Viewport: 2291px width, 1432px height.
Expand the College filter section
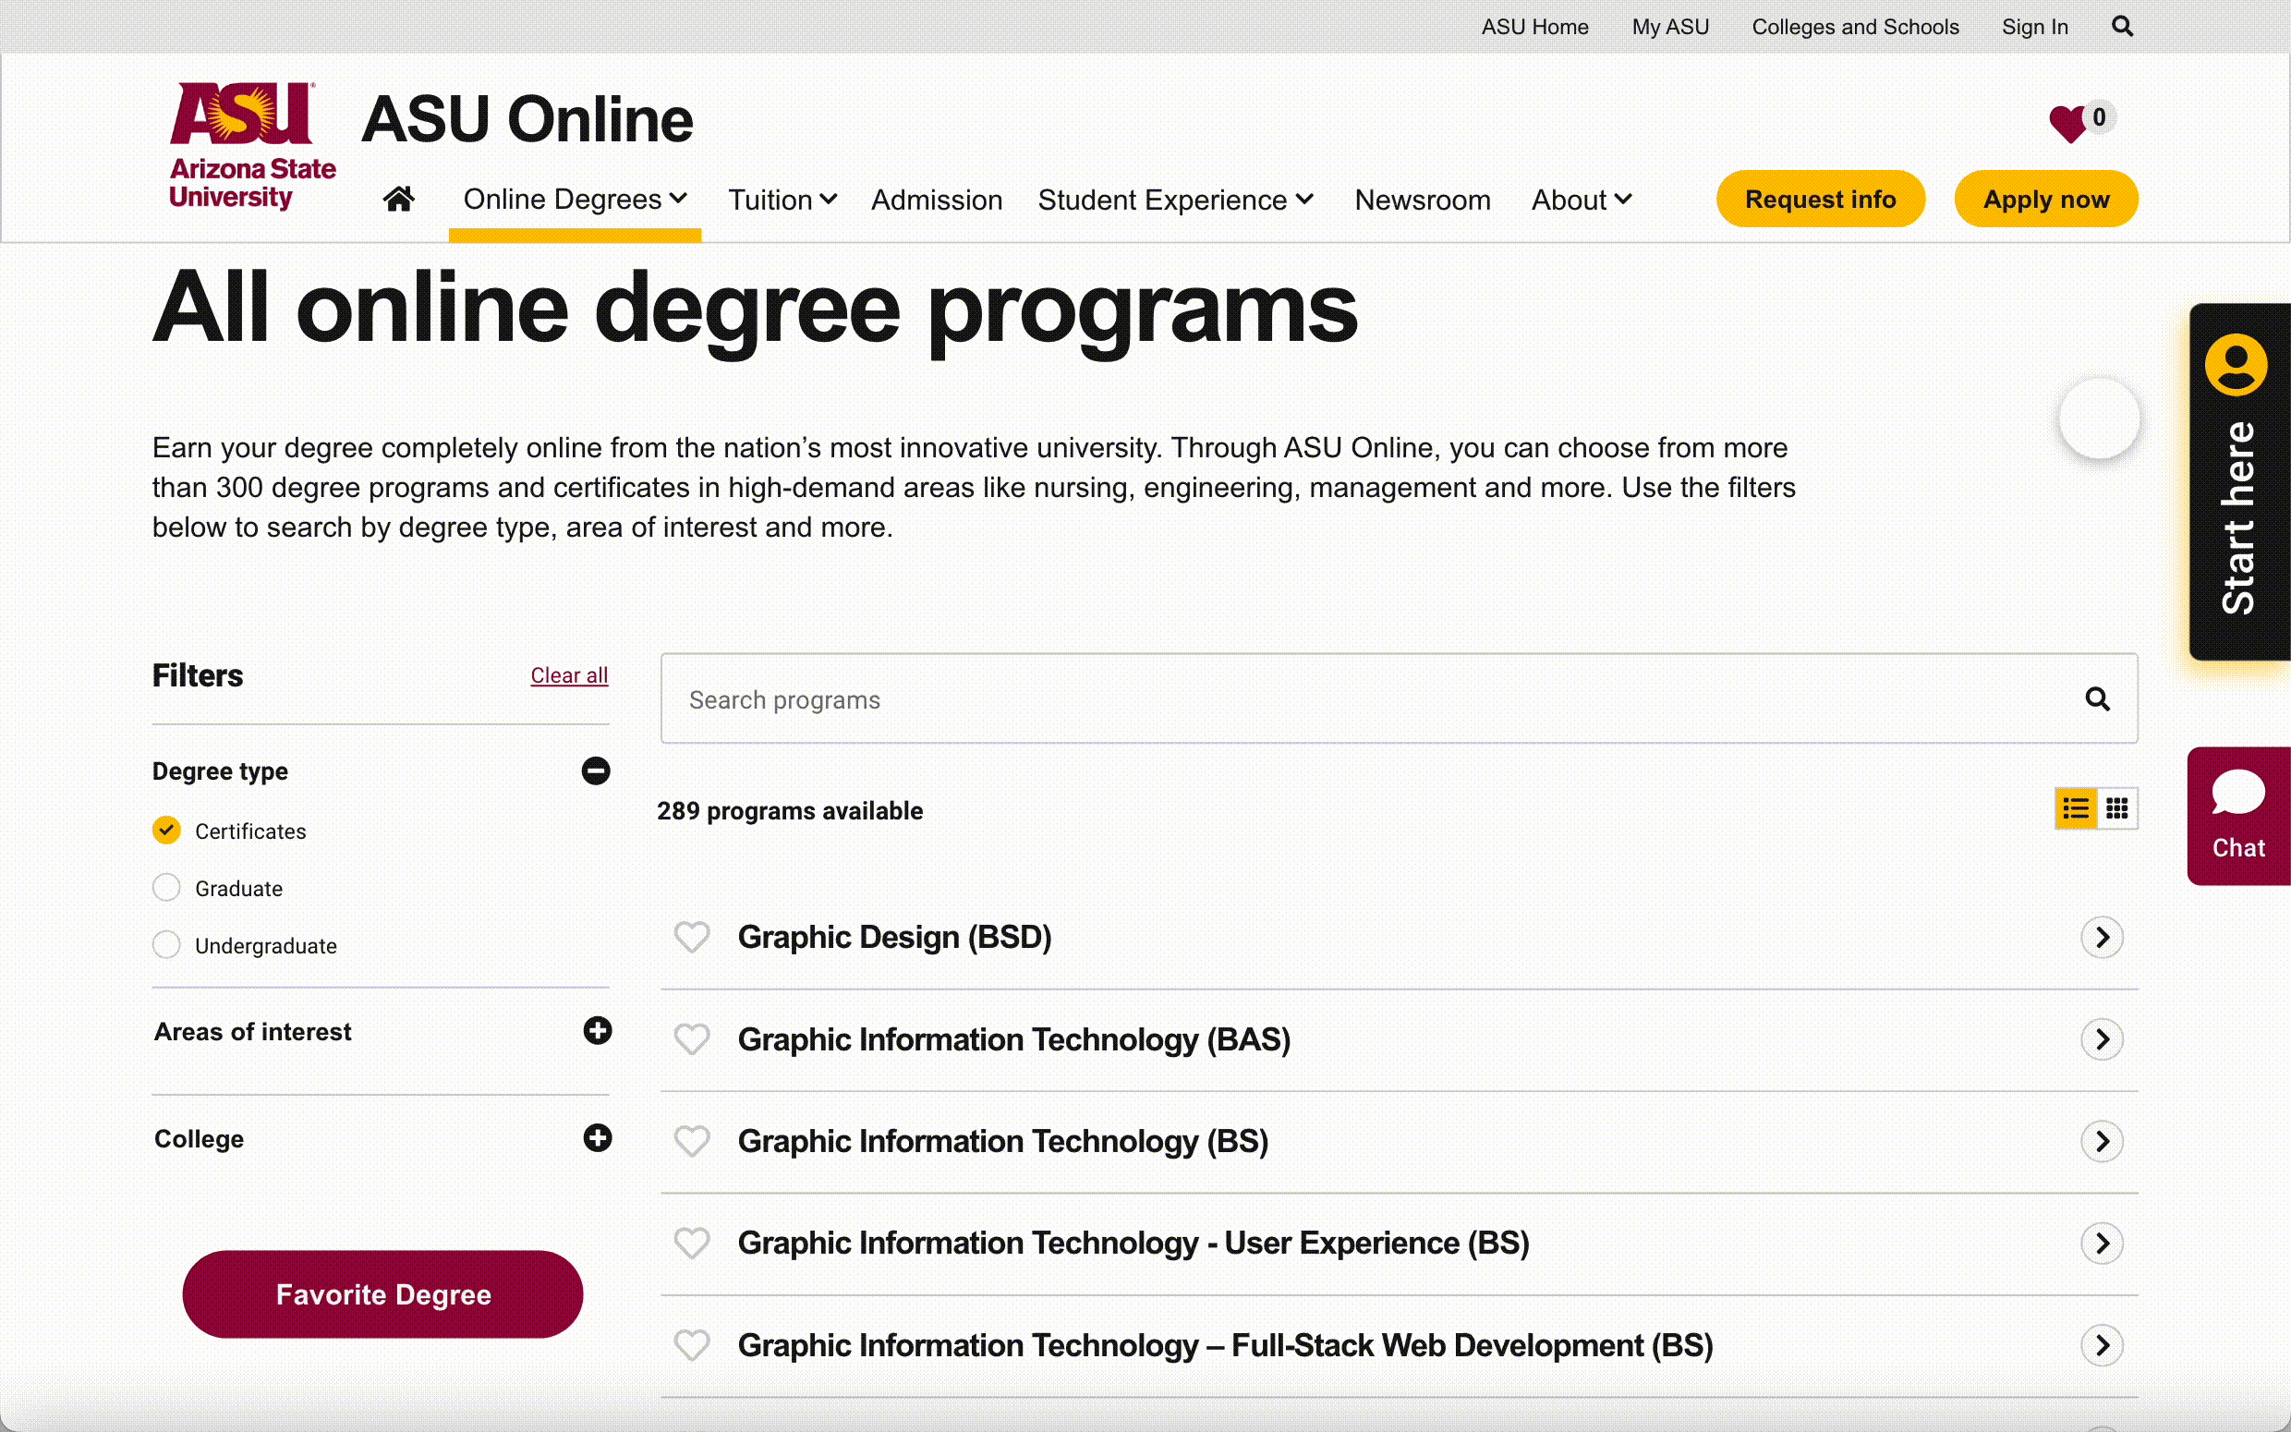tap(598, 1138)
